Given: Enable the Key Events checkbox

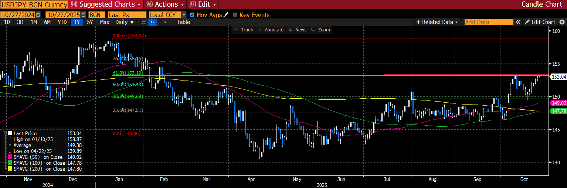Looking at the screenshot, I should (x=235, y=15).
